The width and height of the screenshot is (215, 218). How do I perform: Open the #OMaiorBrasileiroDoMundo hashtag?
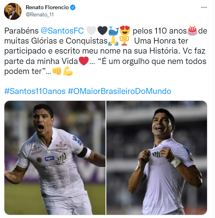point(119,91)
